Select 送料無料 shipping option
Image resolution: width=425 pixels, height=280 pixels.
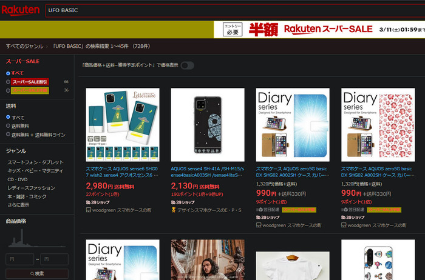tap(8, 126)
